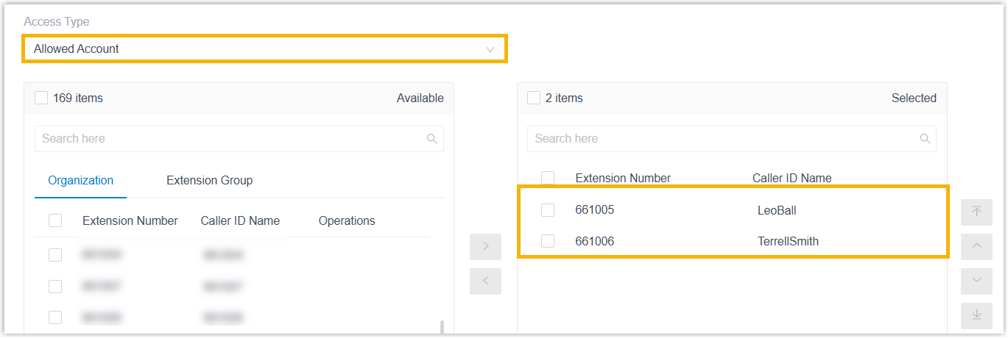The image size is (1008, 338).
Task: Click move-to-bottom arrow icon
Action: click(x=976, y=315)
